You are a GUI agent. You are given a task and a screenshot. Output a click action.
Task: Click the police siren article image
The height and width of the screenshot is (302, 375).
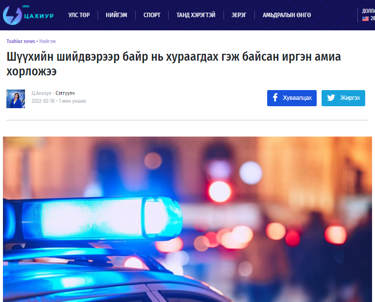click(x=187, y=219)
